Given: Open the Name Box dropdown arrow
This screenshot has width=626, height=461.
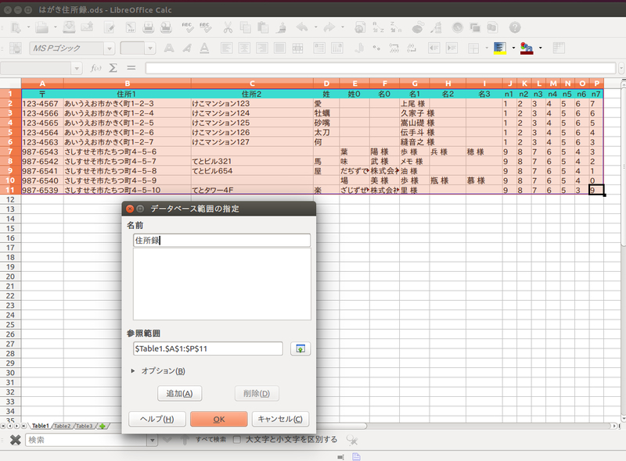Looking at the screenshot, I should (77, 69).
